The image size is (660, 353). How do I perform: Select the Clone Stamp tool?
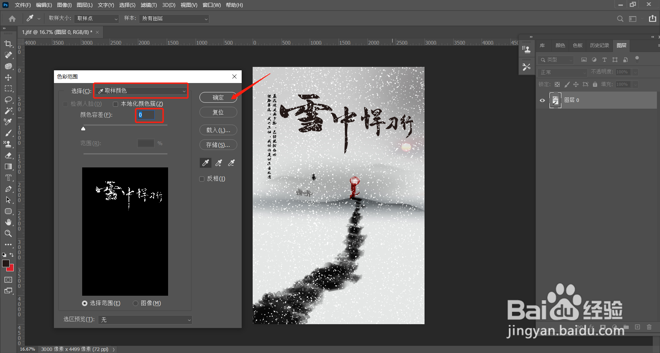coord(8,144)
